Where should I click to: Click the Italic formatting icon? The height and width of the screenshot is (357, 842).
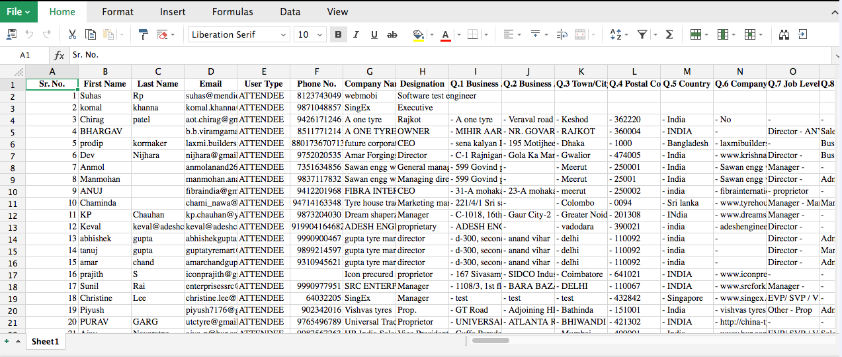[356, 34]
